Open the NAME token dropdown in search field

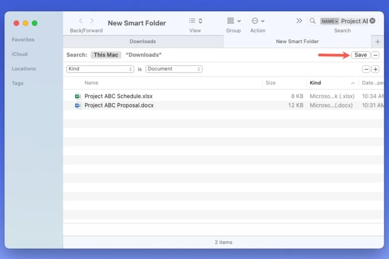(329, 21)
